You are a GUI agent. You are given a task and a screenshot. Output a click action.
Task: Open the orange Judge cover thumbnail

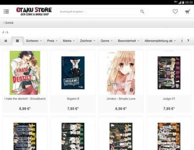coord(169,136)
